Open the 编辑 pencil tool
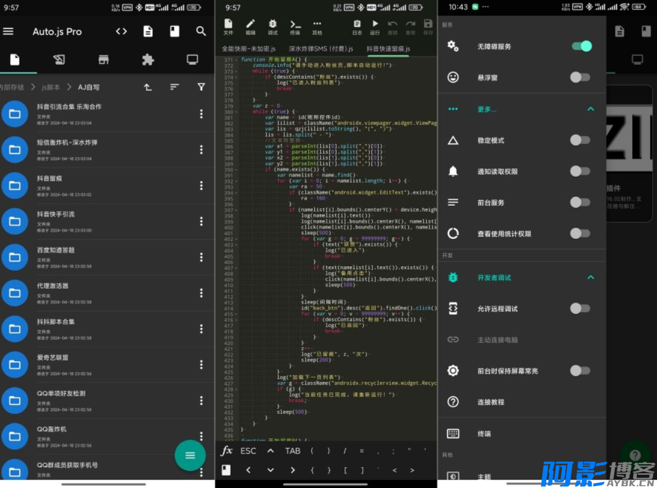This screenshot has height=488, width=657. (x=250, y=27)
